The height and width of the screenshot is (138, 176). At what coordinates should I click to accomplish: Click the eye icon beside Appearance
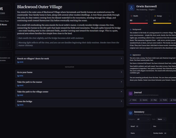pos(131,55)
